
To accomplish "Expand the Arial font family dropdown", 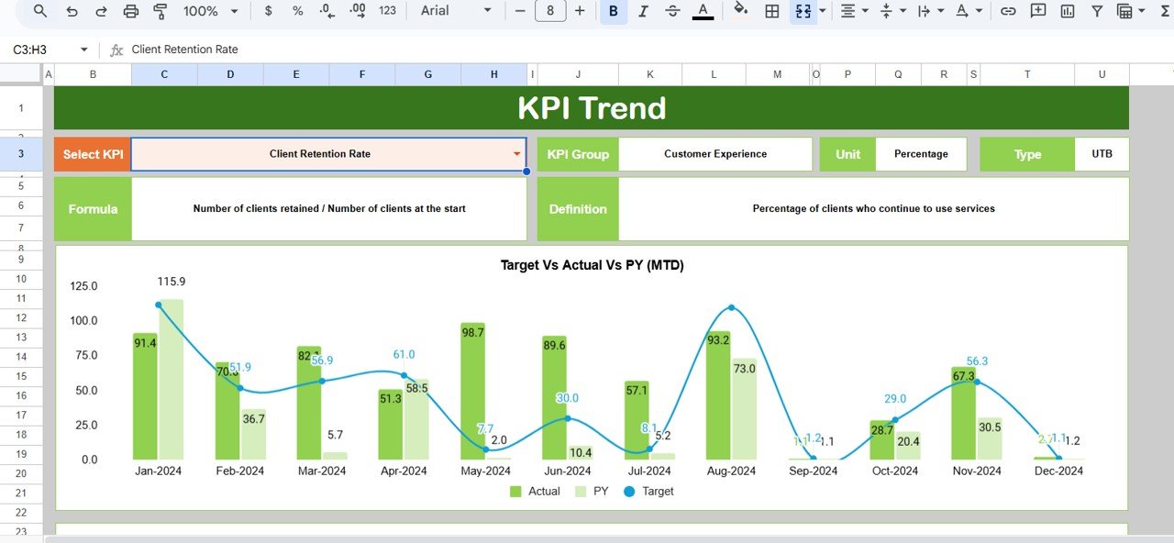I will [452, 11].
